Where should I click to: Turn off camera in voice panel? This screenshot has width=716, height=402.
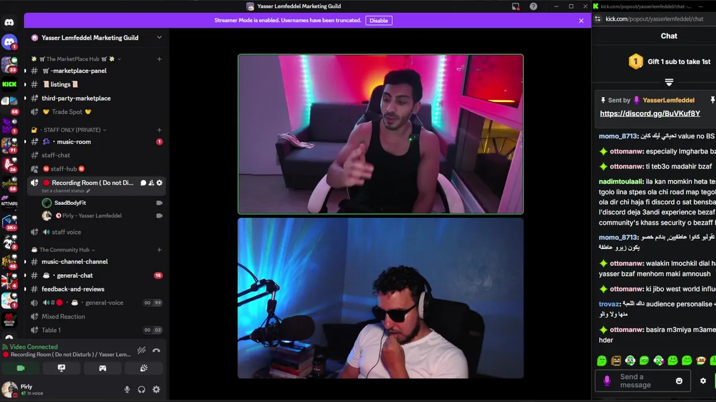pyautogui.click(x=21, y=368)
